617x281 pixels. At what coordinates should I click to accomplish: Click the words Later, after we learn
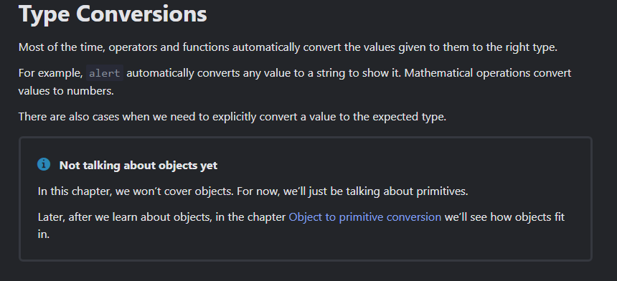(x=89, y=217)
